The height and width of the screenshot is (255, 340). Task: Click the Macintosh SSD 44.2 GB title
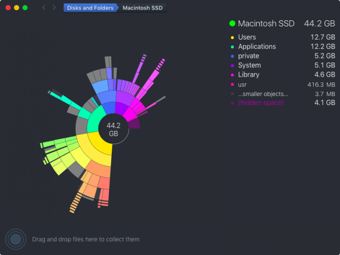pos(282,23)
